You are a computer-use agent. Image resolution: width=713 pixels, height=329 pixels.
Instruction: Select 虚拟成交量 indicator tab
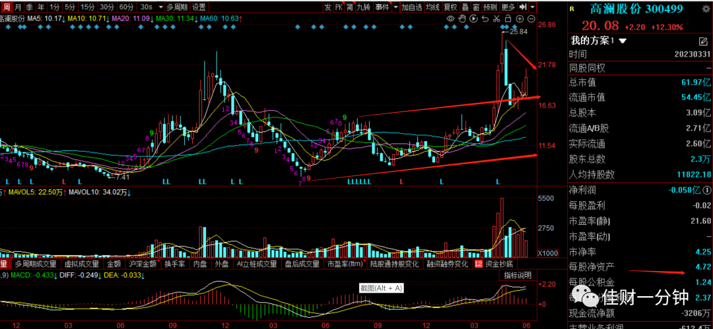pos(81,264)
